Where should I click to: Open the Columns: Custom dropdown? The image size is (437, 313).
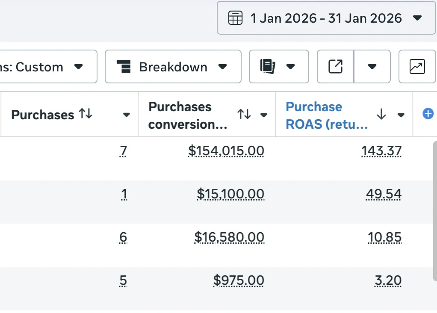[x=47, y=67]
